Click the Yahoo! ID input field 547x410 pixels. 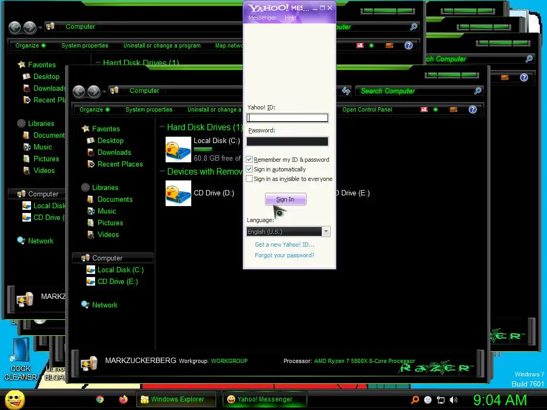coord(287,118)
